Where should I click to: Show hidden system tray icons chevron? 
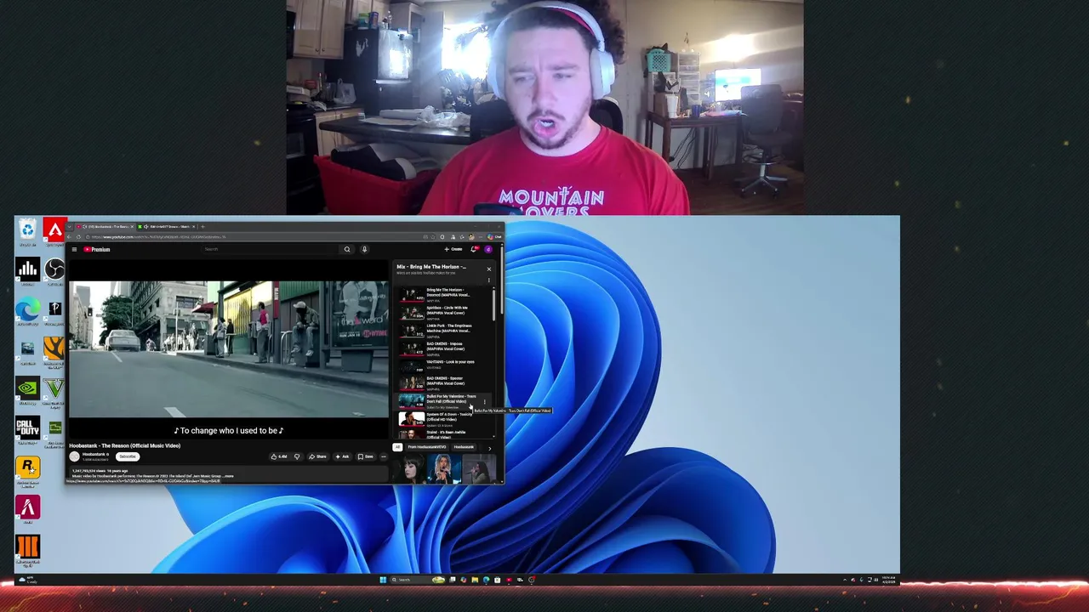(x=845, y=580)
